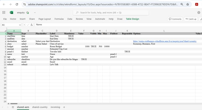Viewport: 202px width, 110px height.
Task: Switch to the shared-country sheet
Action: pos(40,107)
